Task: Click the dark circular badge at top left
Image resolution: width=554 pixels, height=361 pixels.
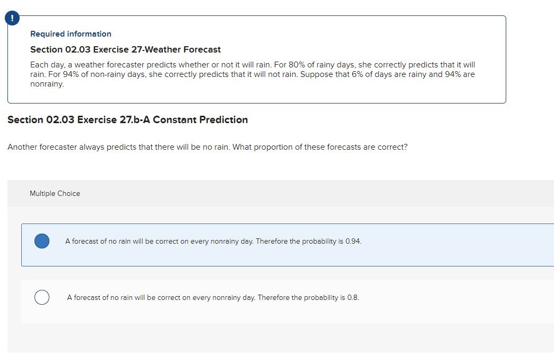Action: click(x=12, y=18)
